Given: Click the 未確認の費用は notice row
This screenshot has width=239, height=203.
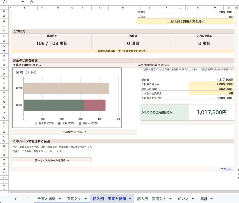Looking at the screenshot, I should click(123, 51).
